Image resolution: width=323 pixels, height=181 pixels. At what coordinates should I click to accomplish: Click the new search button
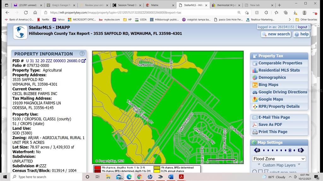[x=276, y=34]
